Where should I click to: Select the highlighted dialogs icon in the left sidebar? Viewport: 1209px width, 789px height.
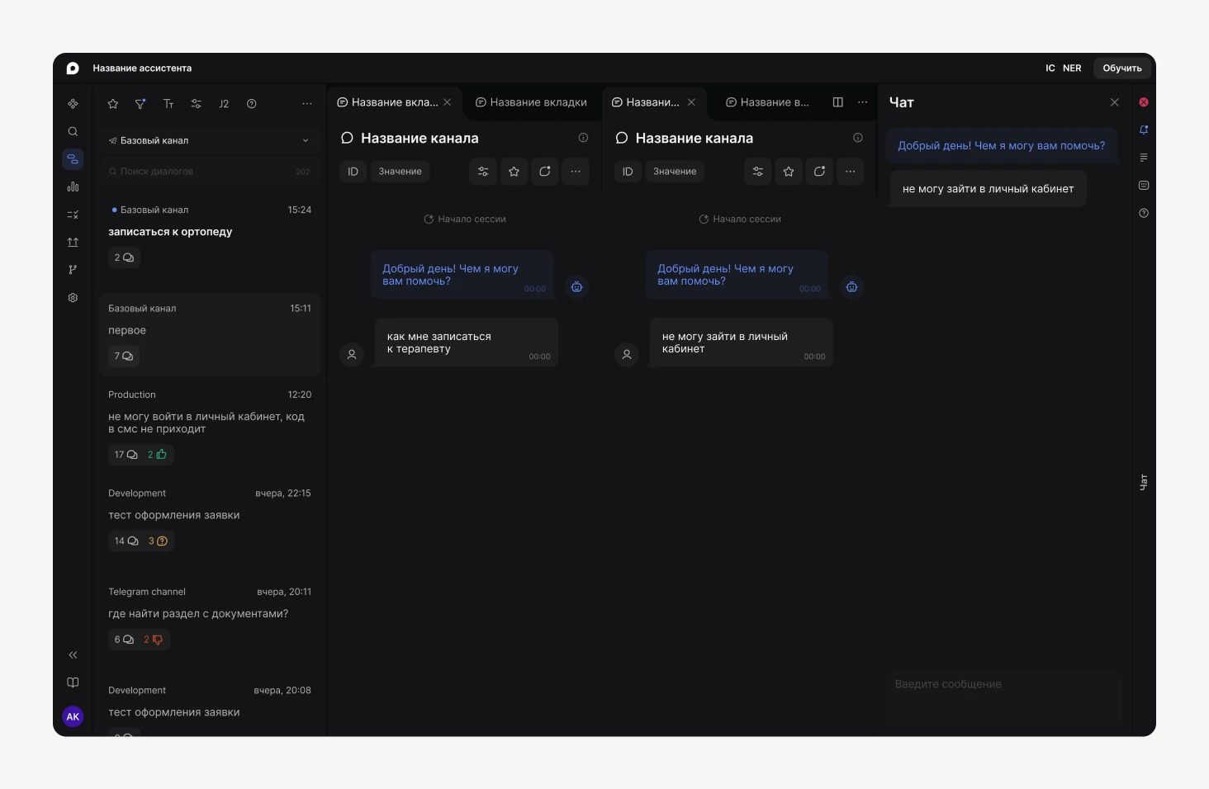(x=73, y=159)
